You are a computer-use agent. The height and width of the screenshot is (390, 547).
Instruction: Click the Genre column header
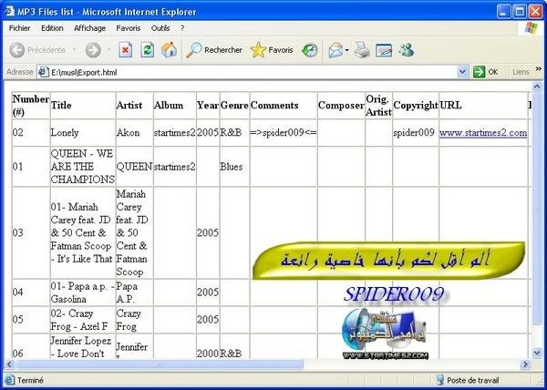coord(234,106)
